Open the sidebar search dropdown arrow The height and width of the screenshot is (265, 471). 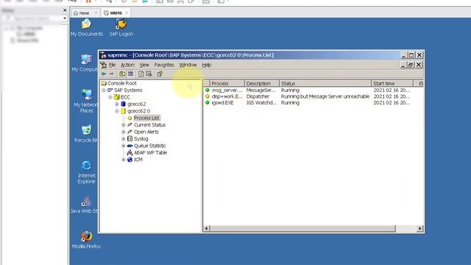[65, 18]
